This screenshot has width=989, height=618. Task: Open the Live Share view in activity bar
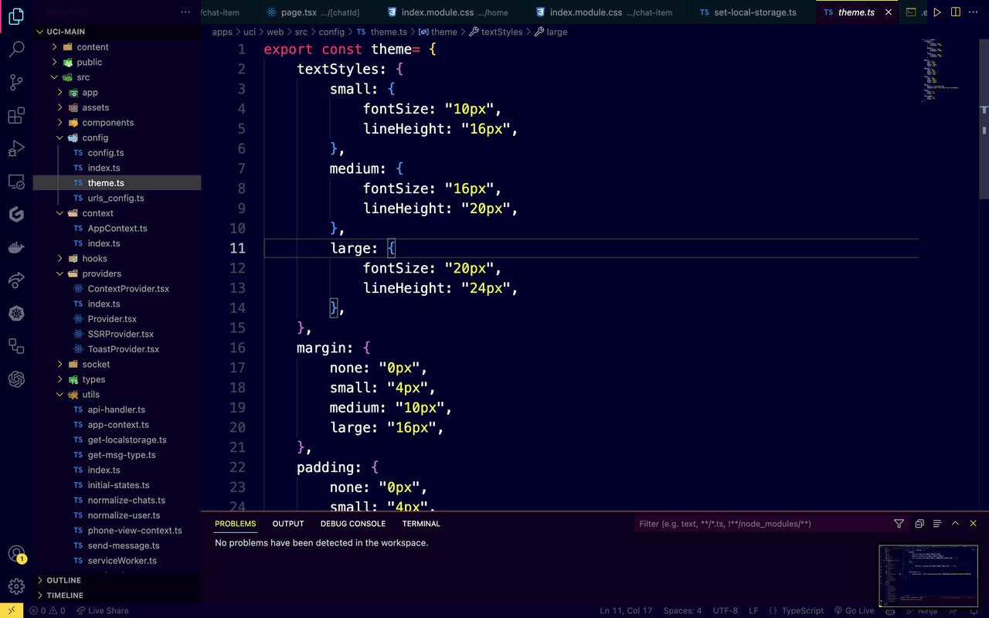16,280
